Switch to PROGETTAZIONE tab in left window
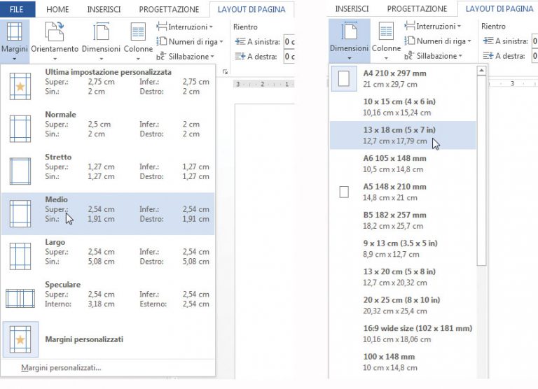Screen dimensions: 538x389 [169, 9]
